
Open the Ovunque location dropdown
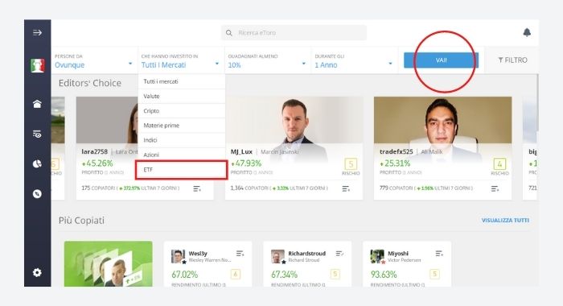pyautogui.click(x=94, y=60)
